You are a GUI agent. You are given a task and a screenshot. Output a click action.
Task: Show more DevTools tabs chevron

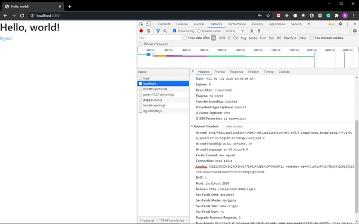pos(309,24)
